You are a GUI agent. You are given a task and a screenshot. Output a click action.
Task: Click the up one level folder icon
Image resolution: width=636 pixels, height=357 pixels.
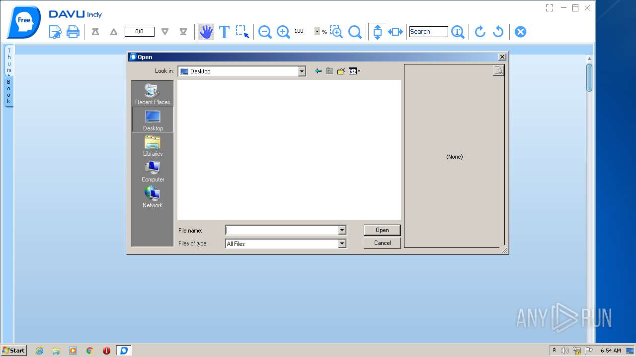(x=329, y=71)
